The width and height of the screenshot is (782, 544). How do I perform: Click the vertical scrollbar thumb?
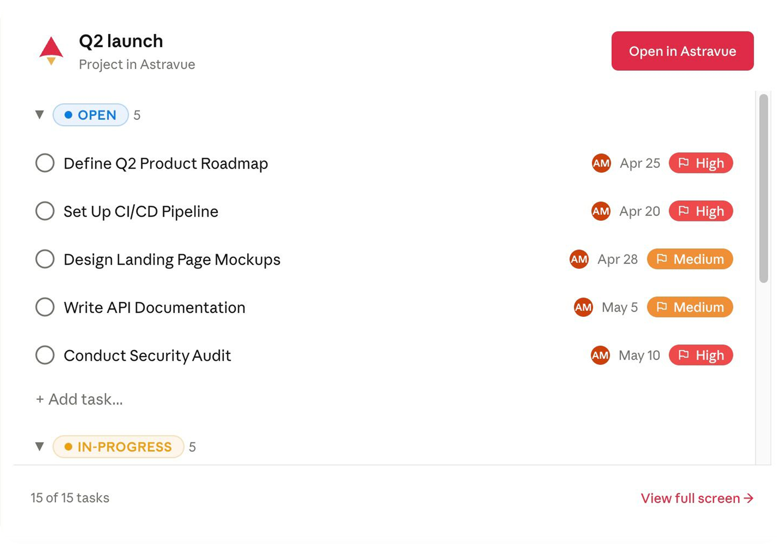click(763, 189)
